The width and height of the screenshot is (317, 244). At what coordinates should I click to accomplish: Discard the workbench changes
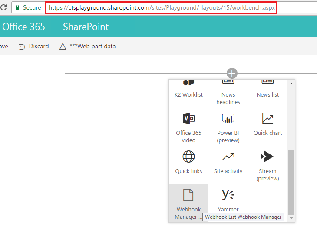(34, 47)
